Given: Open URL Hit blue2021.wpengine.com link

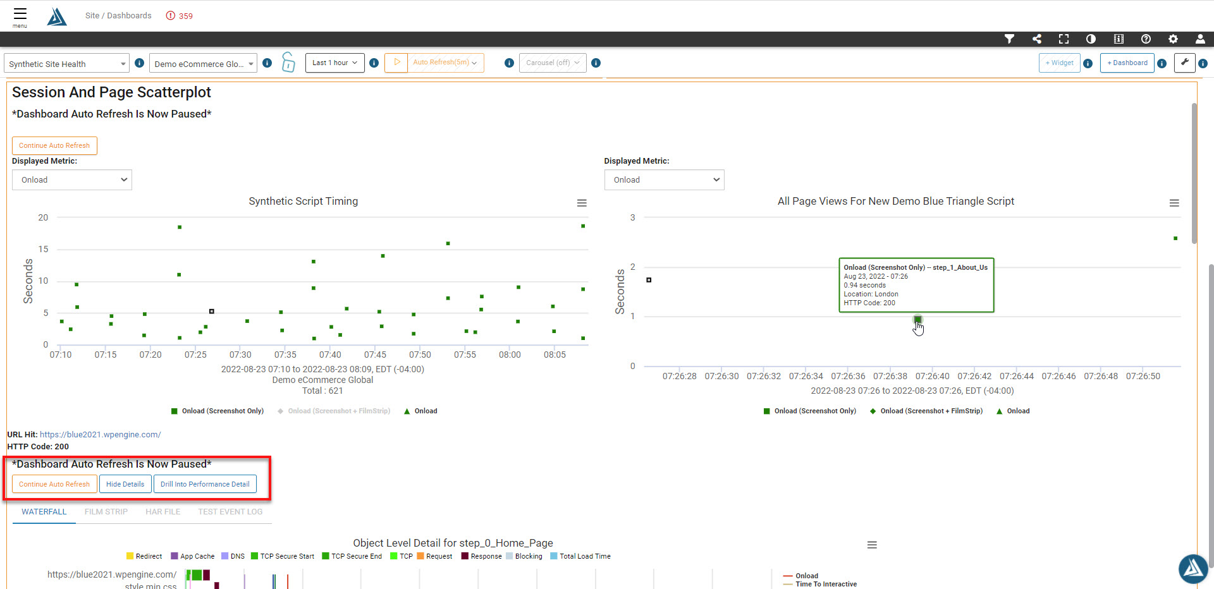Looking at the screenshot, I should (x=101, y=435).
